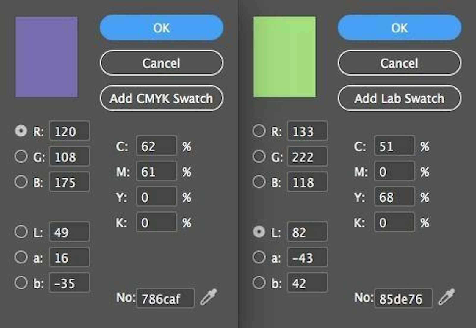Image resolution: width=476 pixels, height=328 pixels.
Task: Click the eyedropper icon beside hex 786caf
Action: tap(209, 297)
